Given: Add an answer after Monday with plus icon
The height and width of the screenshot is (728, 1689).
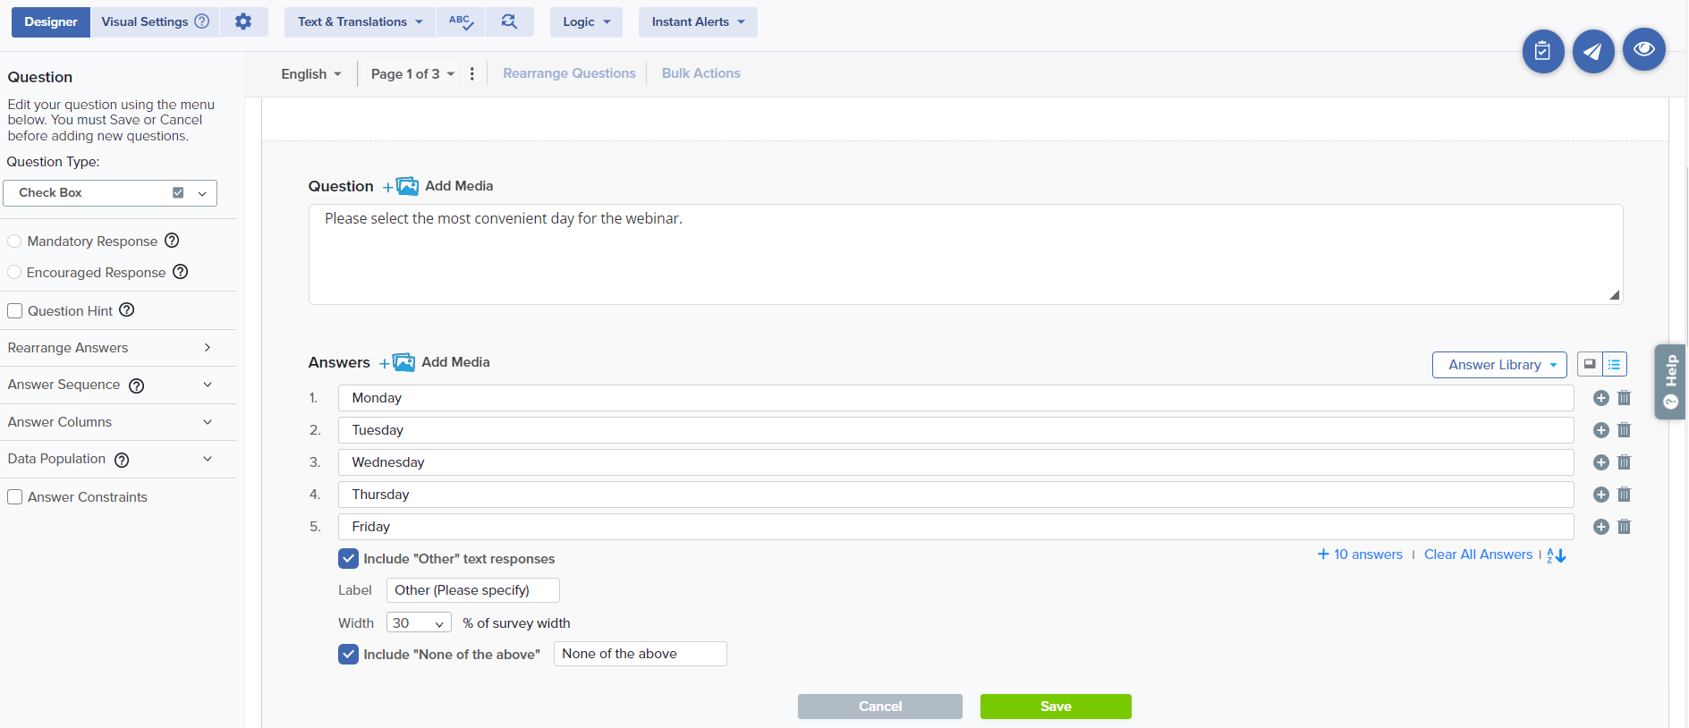Looking at the screenshot, I should coord(1600,398).
